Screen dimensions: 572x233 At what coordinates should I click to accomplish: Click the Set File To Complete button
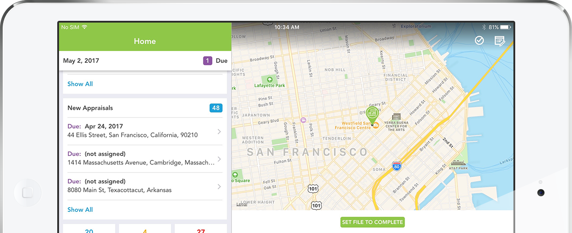pyautogui.click(x=372, y=222)
